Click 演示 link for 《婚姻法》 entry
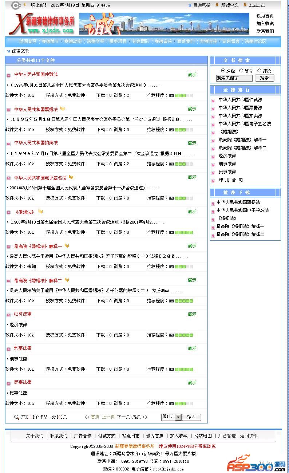 point(192,212)
